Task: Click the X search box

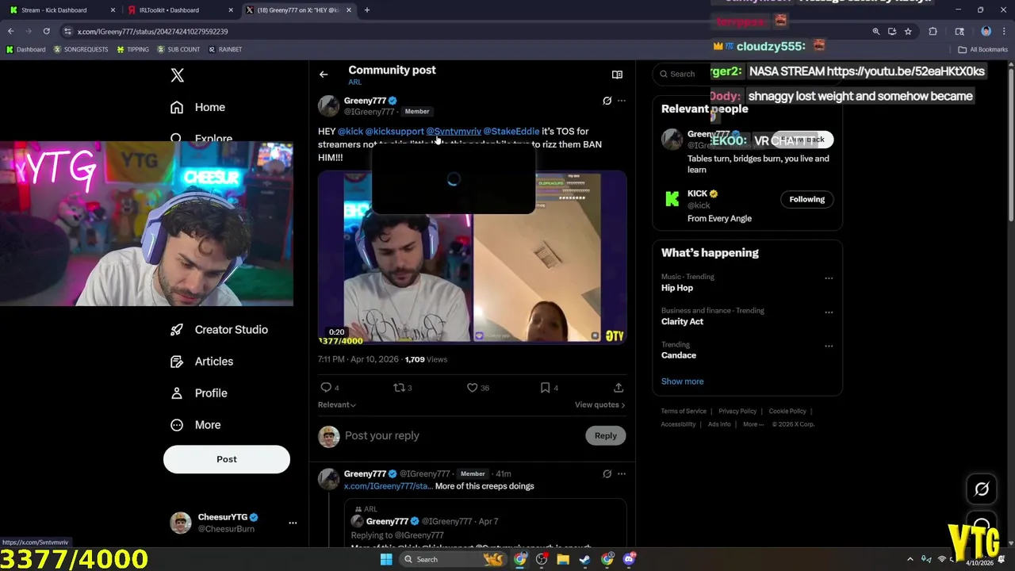Action: [684, 74]
